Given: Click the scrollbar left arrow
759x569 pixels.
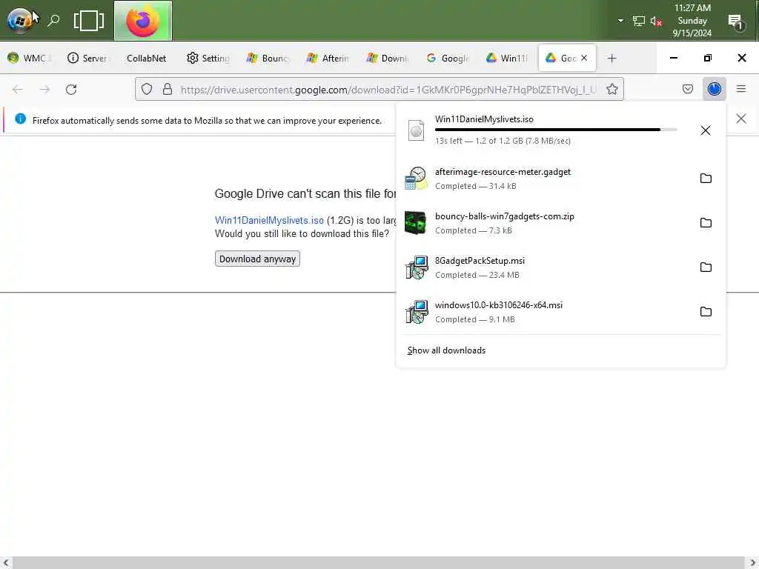Looking at the screenshot, I should (6, 563).
